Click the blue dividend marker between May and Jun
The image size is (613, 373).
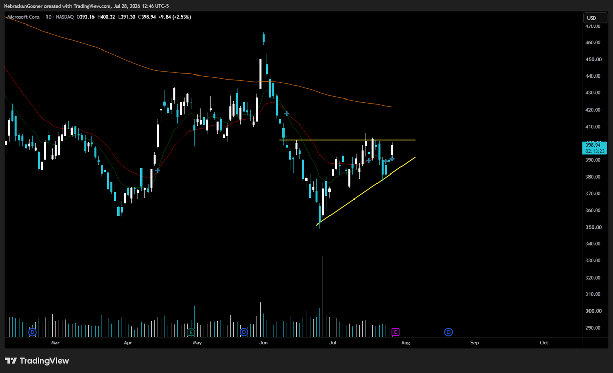pos(244,332)
